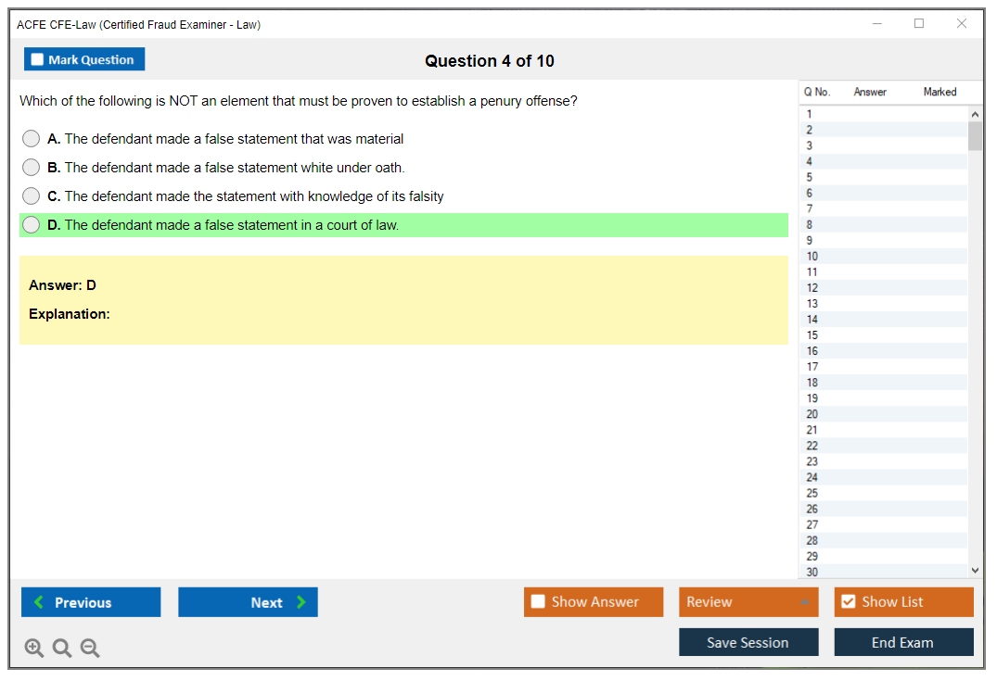Jump to question 10 in list
Screen dimensions: 997x681
[x=812, y=257]
